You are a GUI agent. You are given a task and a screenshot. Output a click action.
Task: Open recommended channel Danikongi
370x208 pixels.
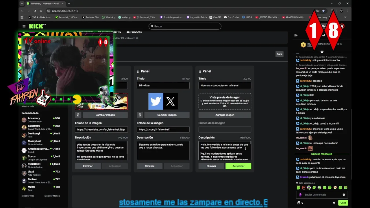point(41,135)
